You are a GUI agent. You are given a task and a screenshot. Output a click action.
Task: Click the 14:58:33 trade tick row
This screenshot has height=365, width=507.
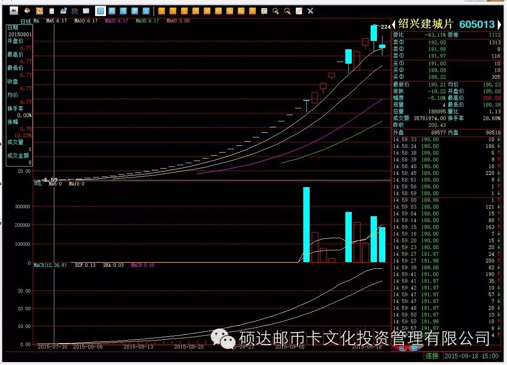pyautogui.click(x=447, y=140)
